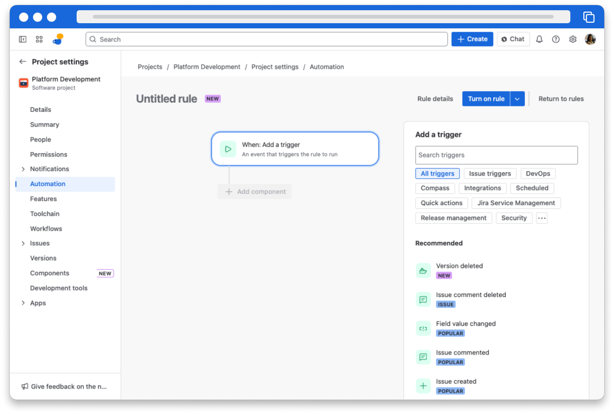Image resolution: width=614 pixels, height=414 pixels.
Task: Click the Issue created plus icon
Action: 423,386
